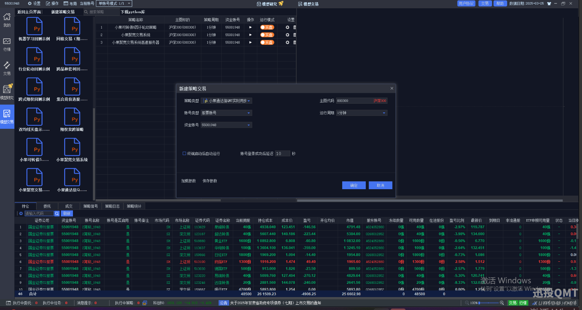Viewport: 582px width, 310px height.
Task: Toggle 实盘 mode for row 2 小果聚宽交易系统
Action: click(x=267, y=35)
